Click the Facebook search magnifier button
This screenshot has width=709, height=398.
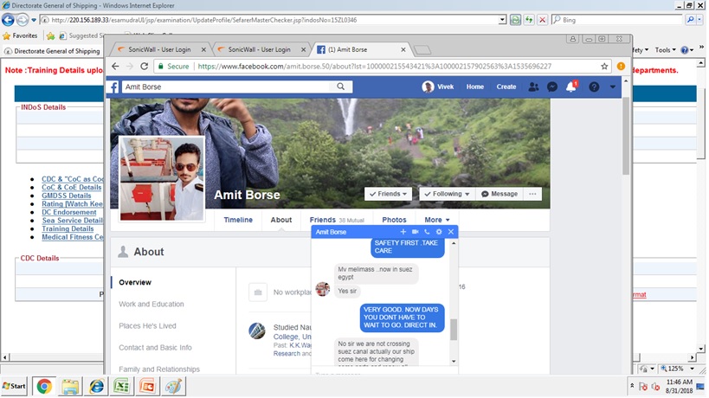341,87
